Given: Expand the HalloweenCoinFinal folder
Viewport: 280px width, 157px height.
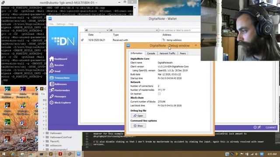Looking at the screenshot, I should point(44,137).
